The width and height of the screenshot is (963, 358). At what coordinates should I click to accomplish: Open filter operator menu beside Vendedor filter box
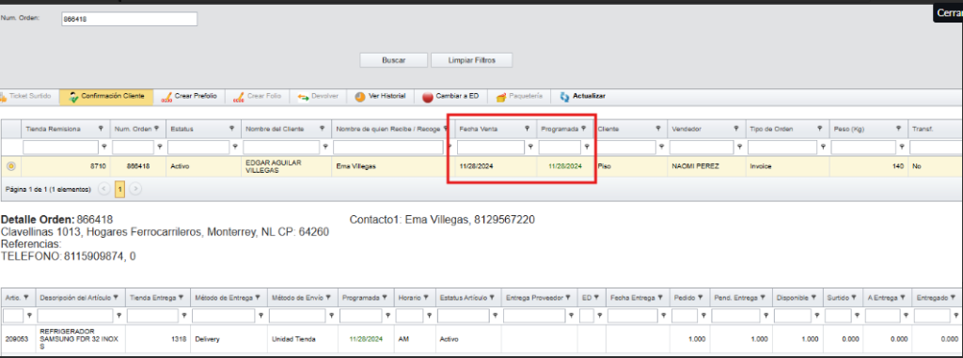tap(739, 147)
